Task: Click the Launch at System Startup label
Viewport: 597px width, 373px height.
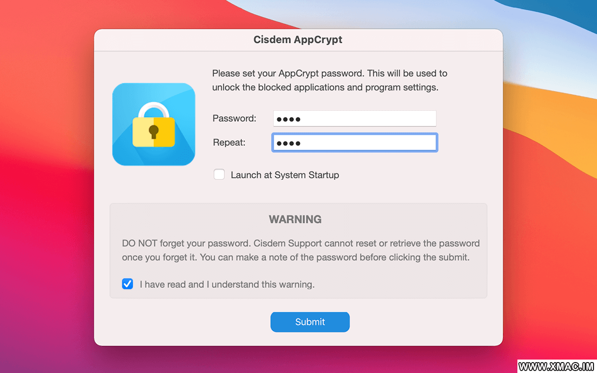Action: coord(285,175)
